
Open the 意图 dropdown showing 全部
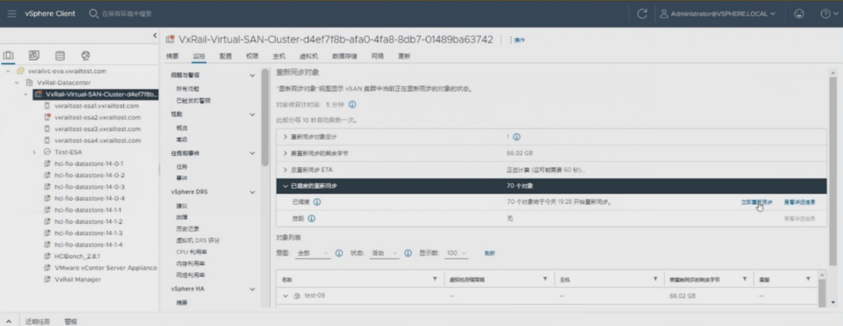313,253
